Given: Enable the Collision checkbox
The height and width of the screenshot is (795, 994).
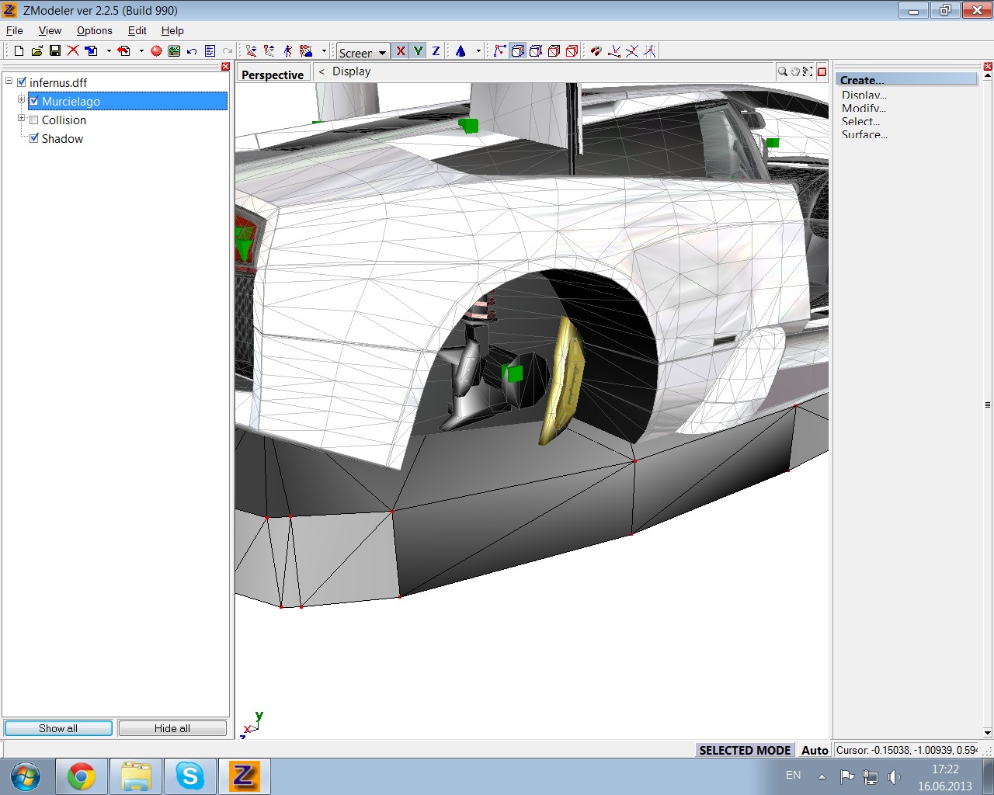Looking at the screenshot, I should point(33,120).
